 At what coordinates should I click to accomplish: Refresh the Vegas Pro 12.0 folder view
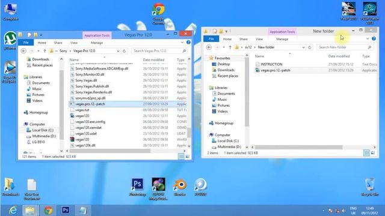click(125, 51)
